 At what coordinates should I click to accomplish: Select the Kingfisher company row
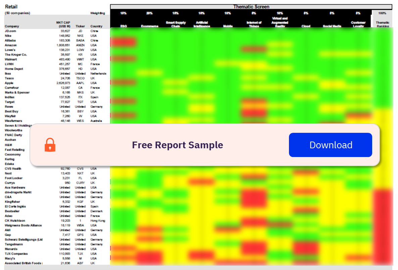[57, 202]
